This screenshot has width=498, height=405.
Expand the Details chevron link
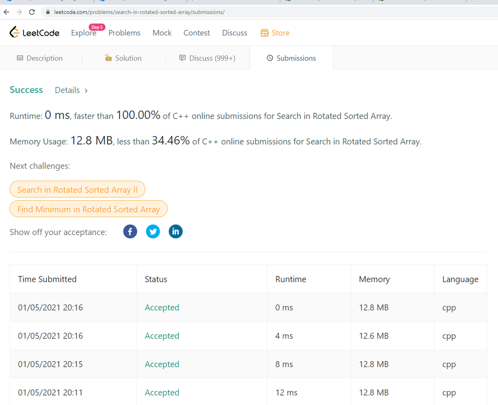click(x=71, y=90)
